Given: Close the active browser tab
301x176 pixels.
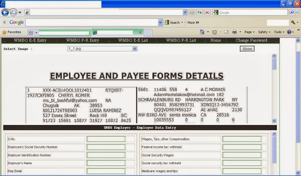Looking at the screenshot, I should point(140,33).
